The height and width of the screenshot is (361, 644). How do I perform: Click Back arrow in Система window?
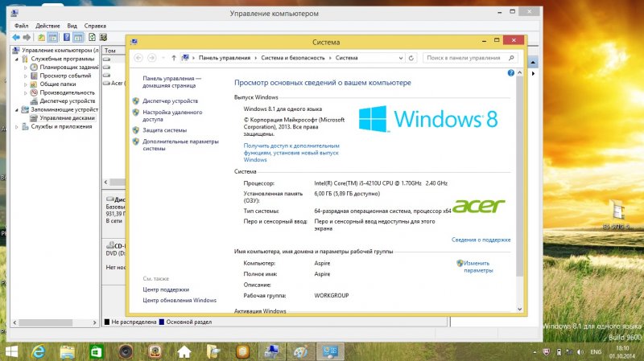(x=138, y=58)
